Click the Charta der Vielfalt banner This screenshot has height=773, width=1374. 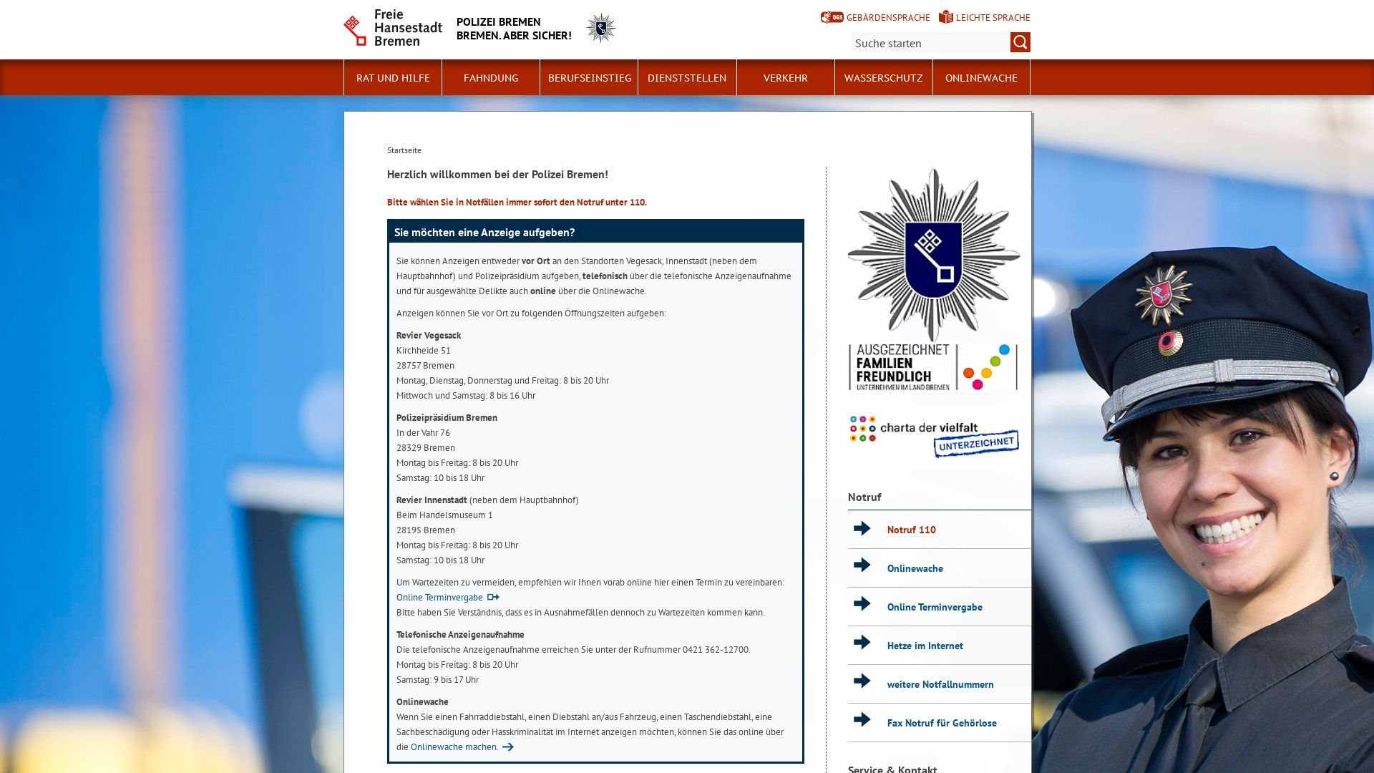pyautogui.click(x=934, y=436)
